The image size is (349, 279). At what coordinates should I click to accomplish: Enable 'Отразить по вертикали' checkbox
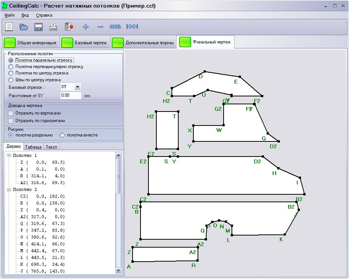11,113
